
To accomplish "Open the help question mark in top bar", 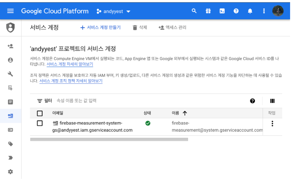I will click(x=236, y=11).
